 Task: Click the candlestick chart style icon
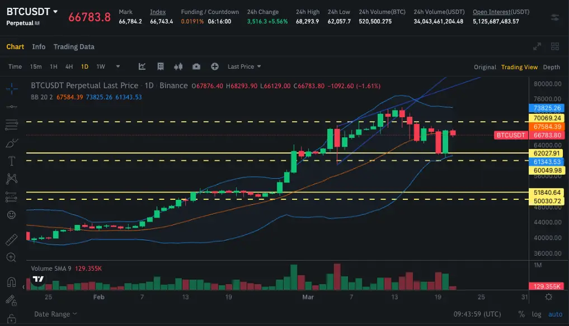click(178, 66)
